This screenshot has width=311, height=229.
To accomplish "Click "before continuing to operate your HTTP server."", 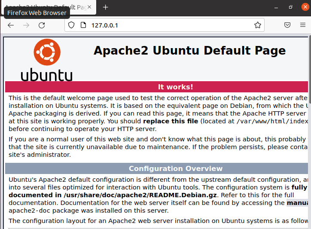I will click(82, 129).
